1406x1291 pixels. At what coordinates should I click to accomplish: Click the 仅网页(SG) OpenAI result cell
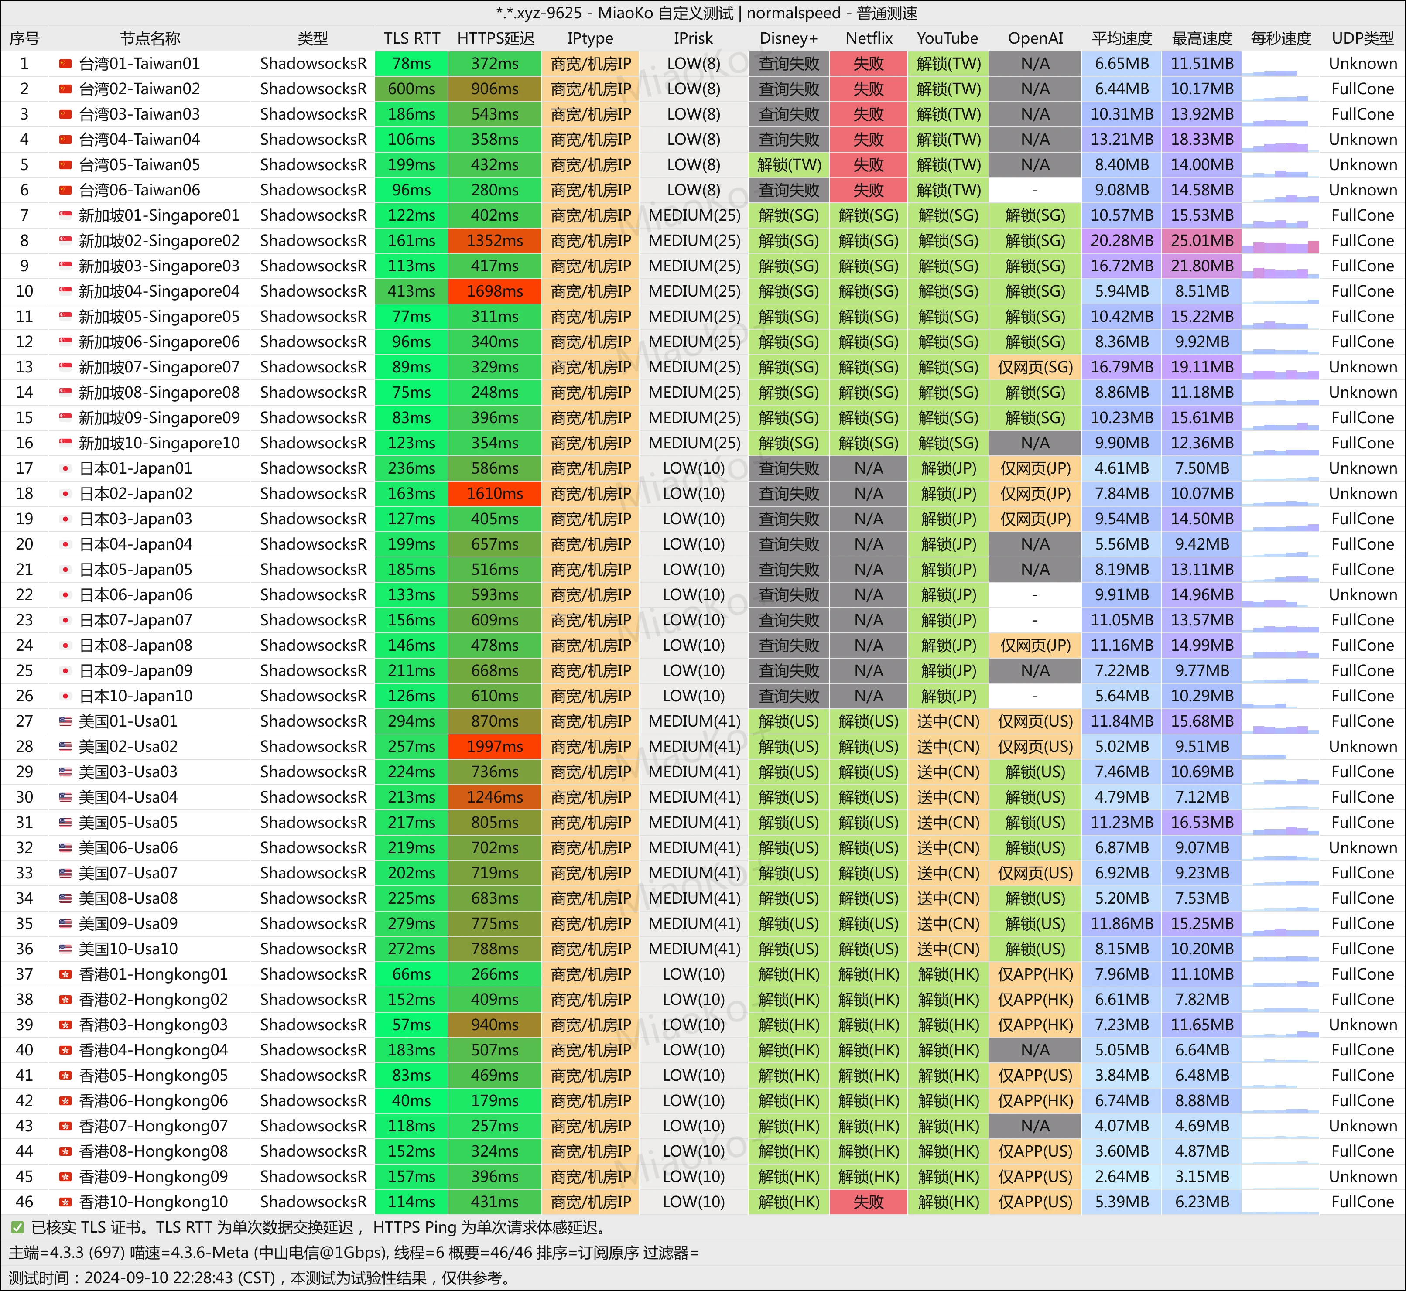(x=1035, y=368)
